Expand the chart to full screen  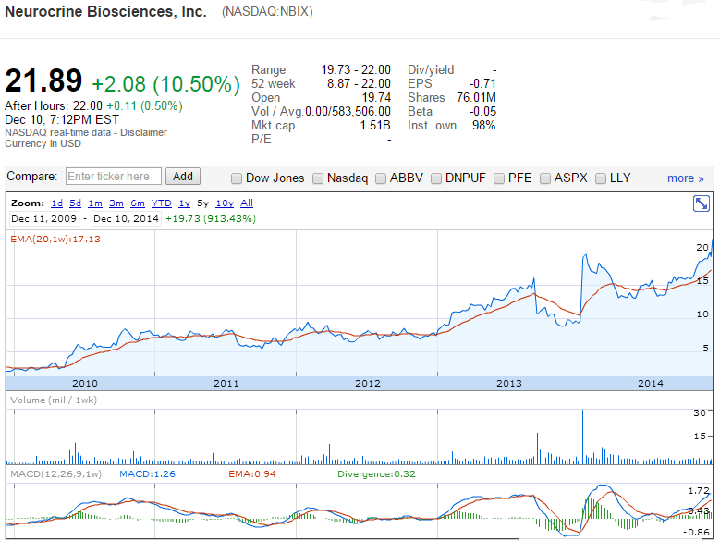pyautogui.click(x=702, y=203)
